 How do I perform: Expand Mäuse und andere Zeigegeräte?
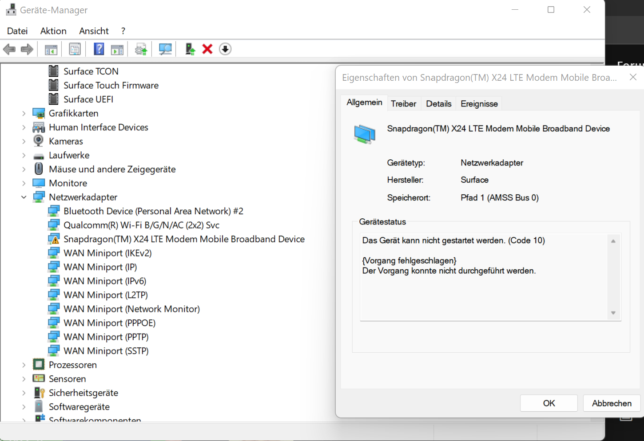coord(24,169)
